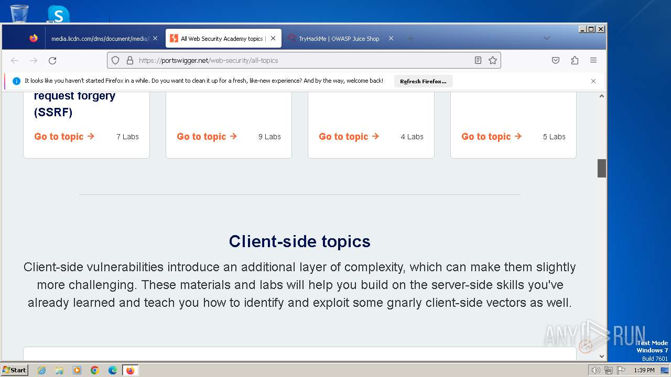Image resolution: width=671 pixels, height=377 pixels.
Task: Open the Extensions puzzle-piece icon
Action: point(575,60)
